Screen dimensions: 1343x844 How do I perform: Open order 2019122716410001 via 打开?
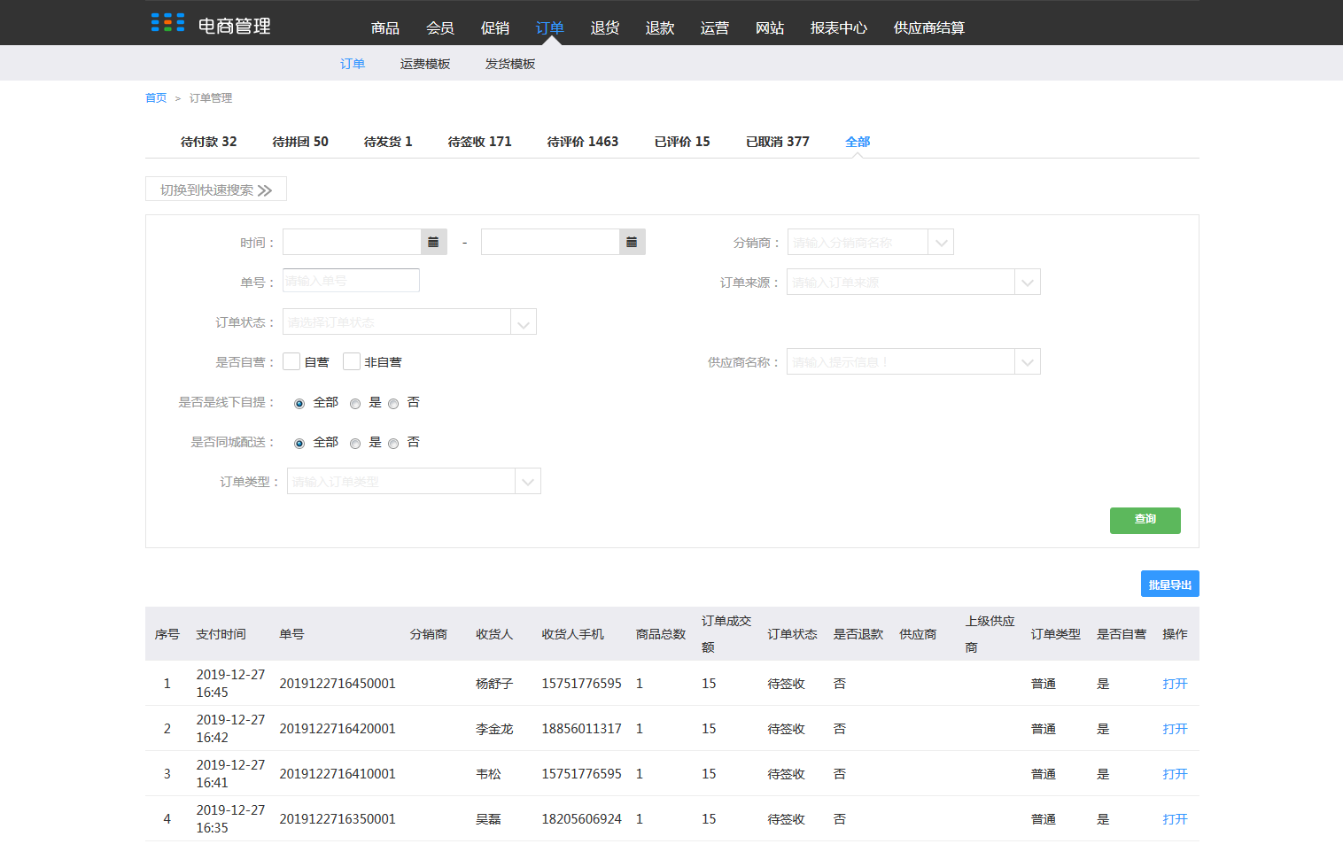[1175, 774]
